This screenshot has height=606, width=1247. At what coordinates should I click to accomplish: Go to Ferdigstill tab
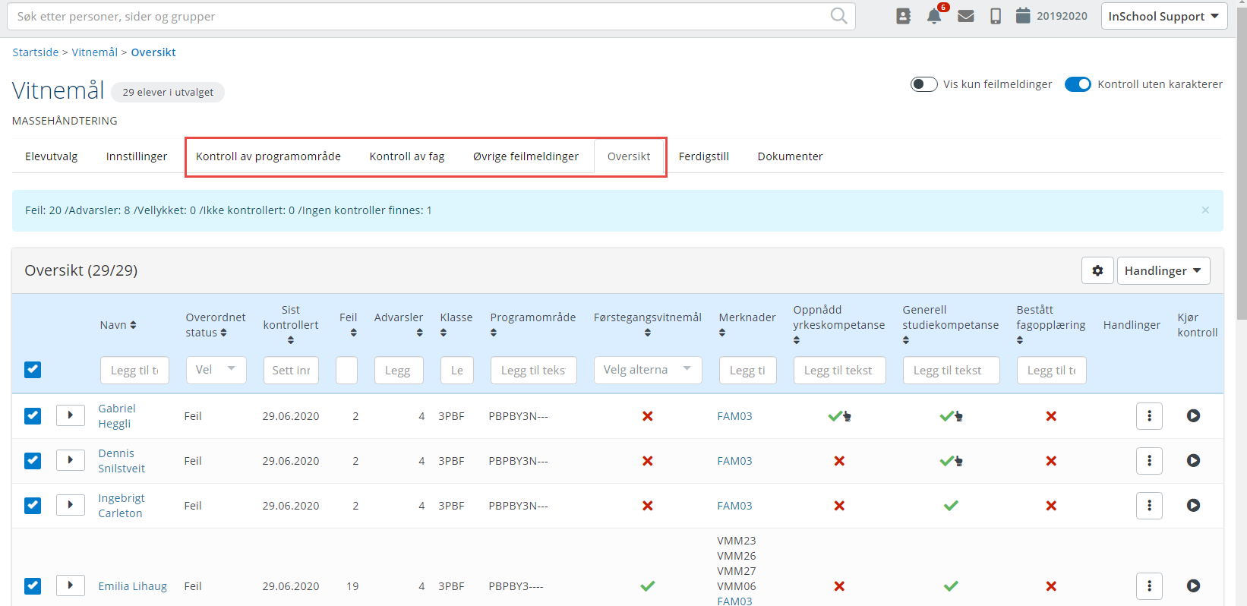pyautogui.click(x=704, y=156)
